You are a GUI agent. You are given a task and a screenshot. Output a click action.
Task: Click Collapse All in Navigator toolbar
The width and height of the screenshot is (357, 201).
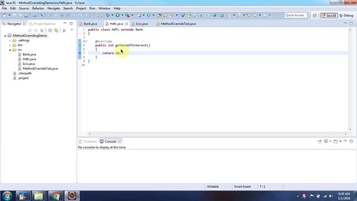tap(50, 30)
